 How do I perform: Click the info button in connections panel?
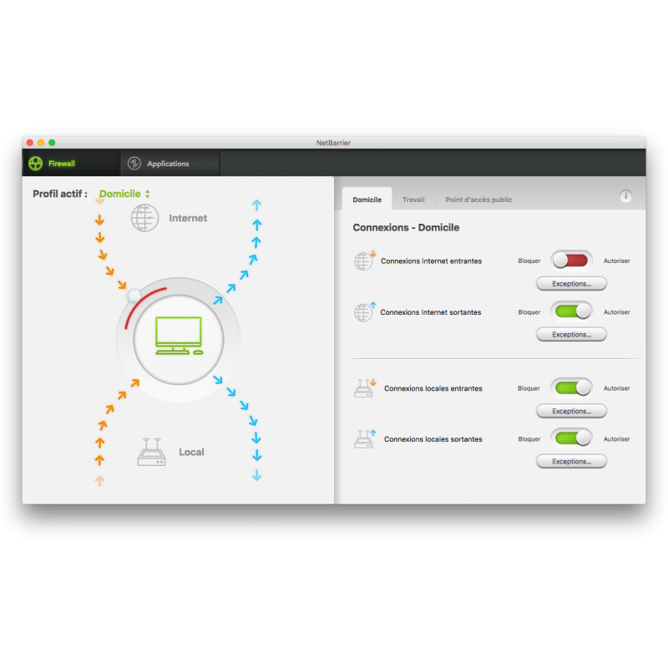pos(625,196)
